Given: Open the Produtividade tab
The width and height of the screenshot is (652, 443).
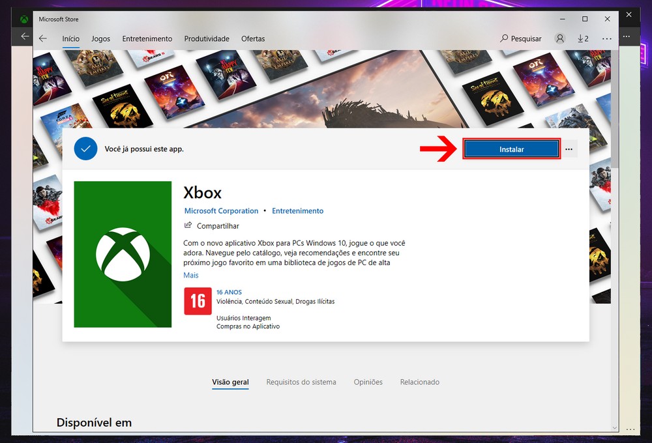Looking at the screenshot, I should (x=207, y=38).
